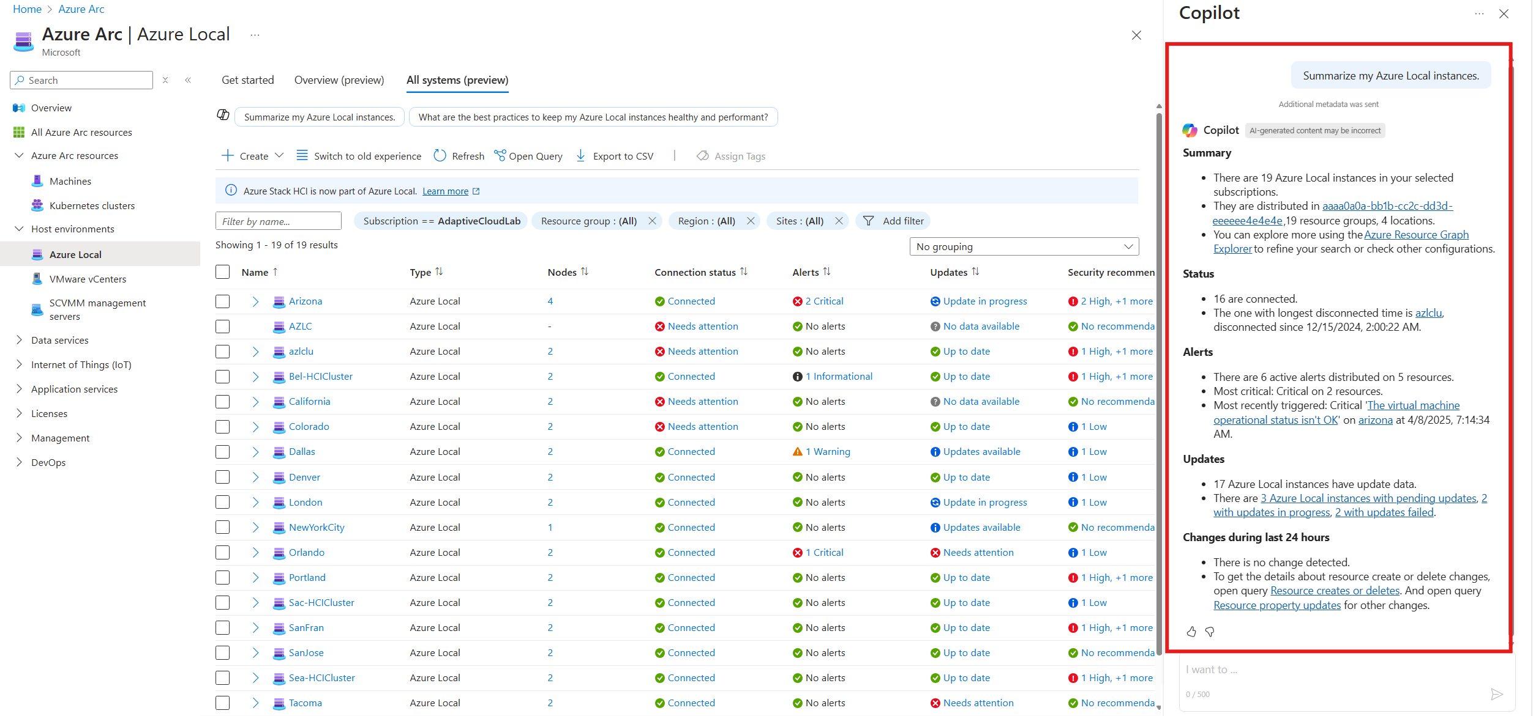
Task: Click the Copilot send message arrow
Action: pos(1496,694)
